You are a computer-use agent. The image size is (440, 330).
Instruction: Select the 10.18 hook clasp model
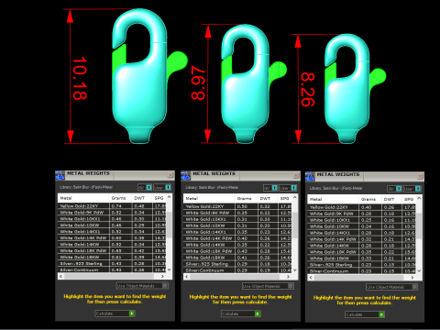tap(139, 98)
